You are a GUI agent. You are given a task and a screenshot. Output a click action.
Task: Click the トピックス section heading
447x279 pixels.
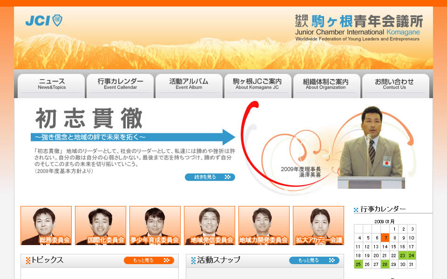coord(47,260)
